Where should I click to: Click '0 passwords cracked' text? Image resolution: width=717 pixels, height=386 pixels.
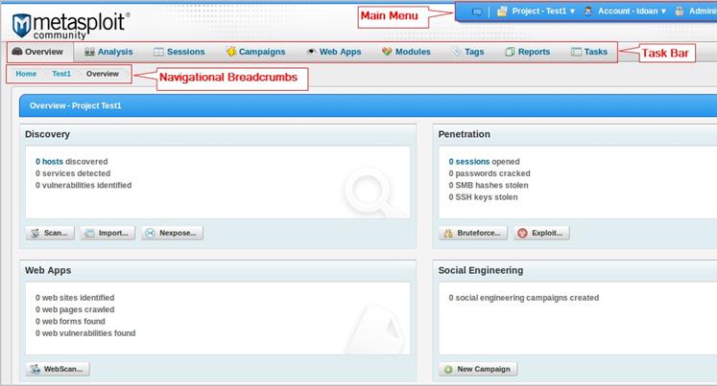pyautogui.click(x=490, y=173)
